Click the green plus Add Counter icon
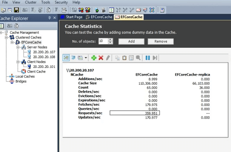Screen dimensions: 231x152 (x=94, y=58)
